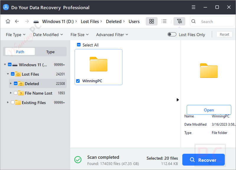Open the Advanced Filter dropdown
This screenshot has height=170, width=236.
pos(112,35)
